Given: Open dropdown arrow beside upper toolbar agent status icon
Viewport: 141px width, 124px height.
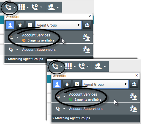Looking at the screenshot, I should pyautogui.click(x=58, y=7).
